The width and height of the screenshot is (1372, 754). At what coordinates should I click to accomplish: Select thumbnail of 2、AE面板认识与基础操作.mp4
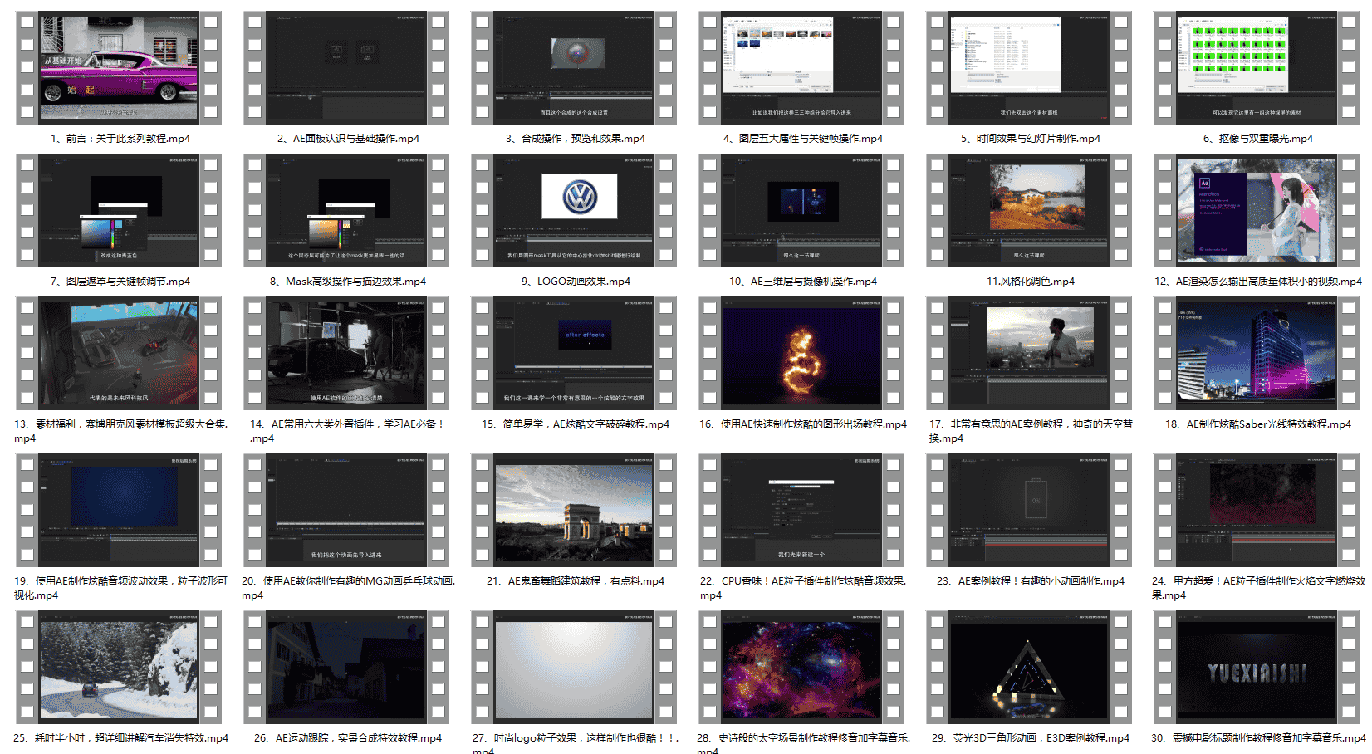pos(346,68)
